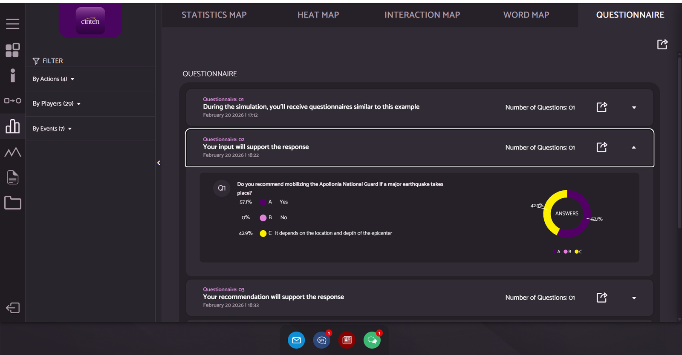Collapse the filter panel with left chevron
Image resolution: width=682 pixels, height=355 pixels.
[x=159, y=163]
